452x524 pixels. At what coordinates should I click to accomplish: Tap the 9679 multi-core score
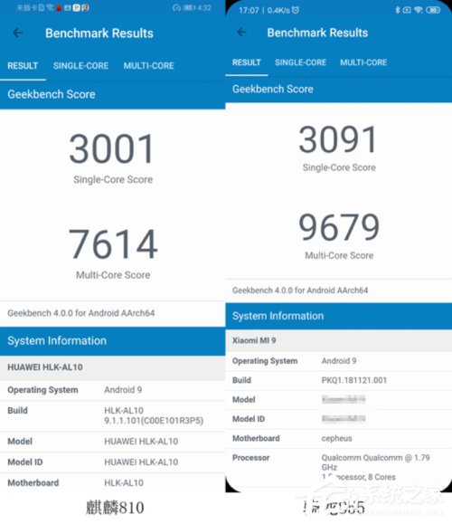pos(339,227)
